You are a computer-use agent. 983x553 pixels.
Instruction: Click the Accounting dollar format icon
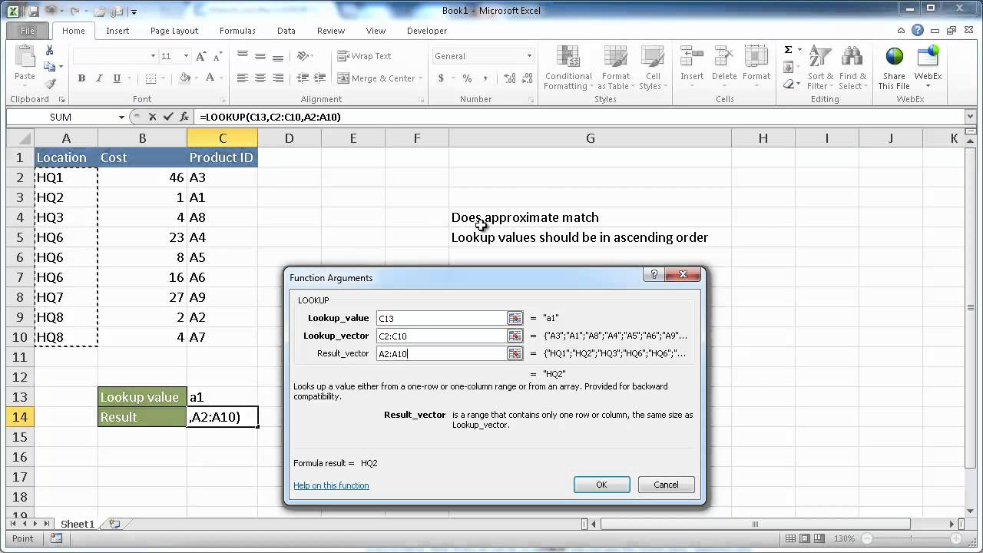(441, 78)
